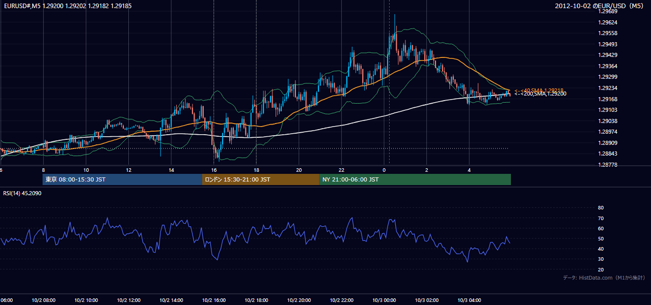The image size is (651, 305).
Task: Click the orange 40 SMA 1.29218 label
Action: [538, 90]
